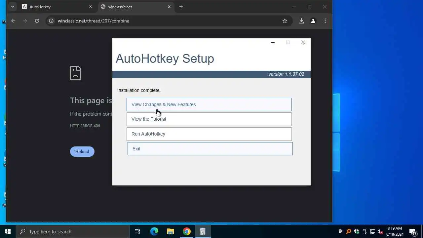Focus the Chrome address bar URL
Screen dimensions: 423x238
tap(94, 21)
